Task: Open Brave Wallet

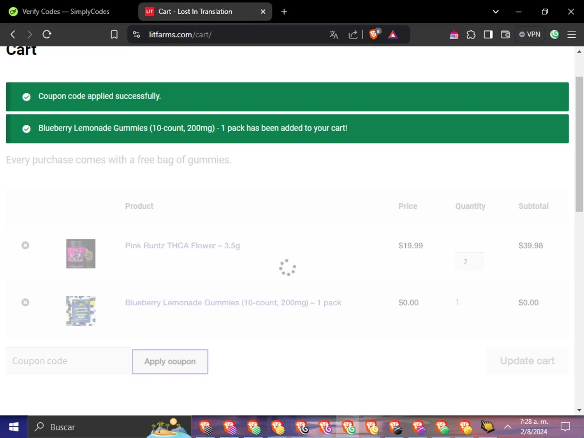Action: tap(505, 35)
